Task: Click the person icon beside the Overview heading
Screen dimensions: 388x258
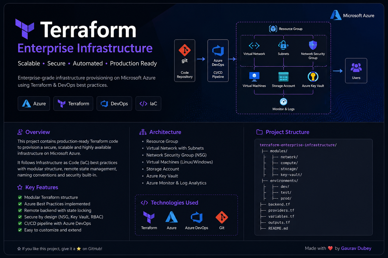Action: pyautogui.click(x=20, y=132)
